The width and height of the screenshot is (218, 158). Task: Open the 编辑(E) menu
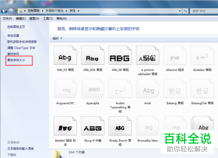coord(20,19)
